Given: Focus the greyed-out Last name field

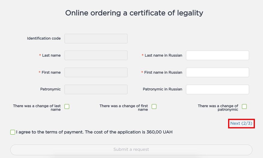Looking at the screenshot, I should [x=96, y=55].
